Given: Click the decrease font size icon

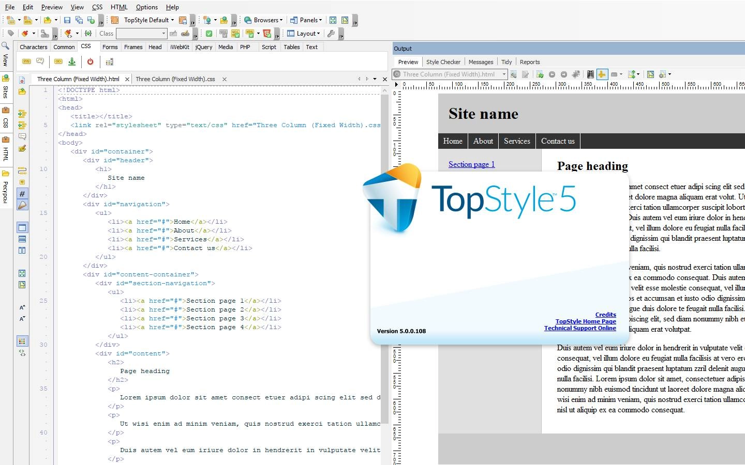Looking at the screenshot, I should (22, 319).
